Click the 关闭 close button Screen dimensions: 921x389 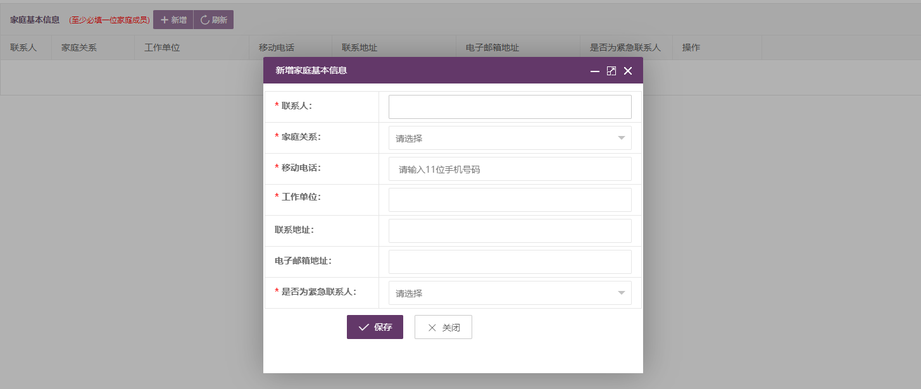point(443,327)
